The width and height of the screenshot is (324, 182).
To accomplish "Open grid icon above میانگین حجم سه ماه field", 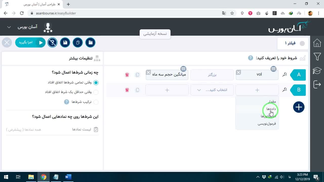I will pos(183,69).
